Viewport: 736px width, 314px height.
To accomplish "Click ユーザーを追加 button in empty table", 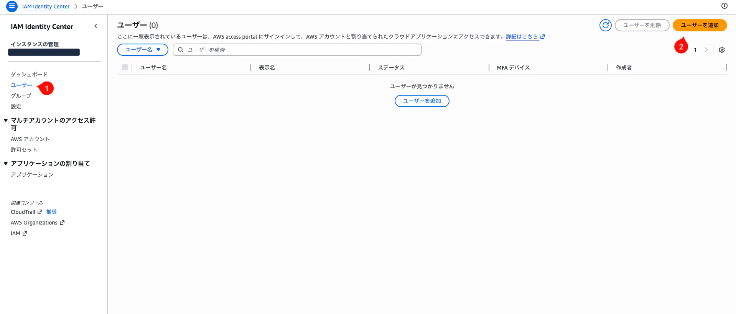I will pos(422,101).
